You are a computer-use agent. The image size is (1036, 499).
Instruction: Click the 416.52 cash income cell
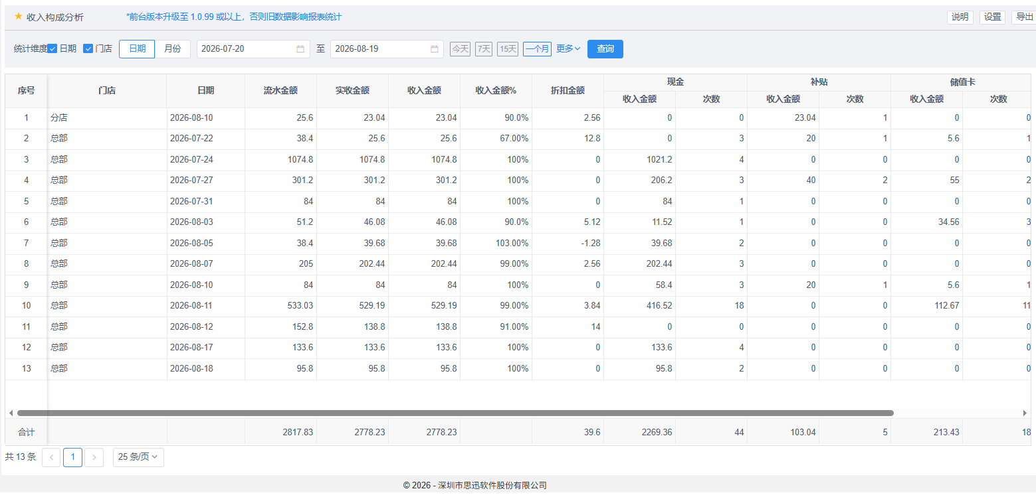(639, 306)
